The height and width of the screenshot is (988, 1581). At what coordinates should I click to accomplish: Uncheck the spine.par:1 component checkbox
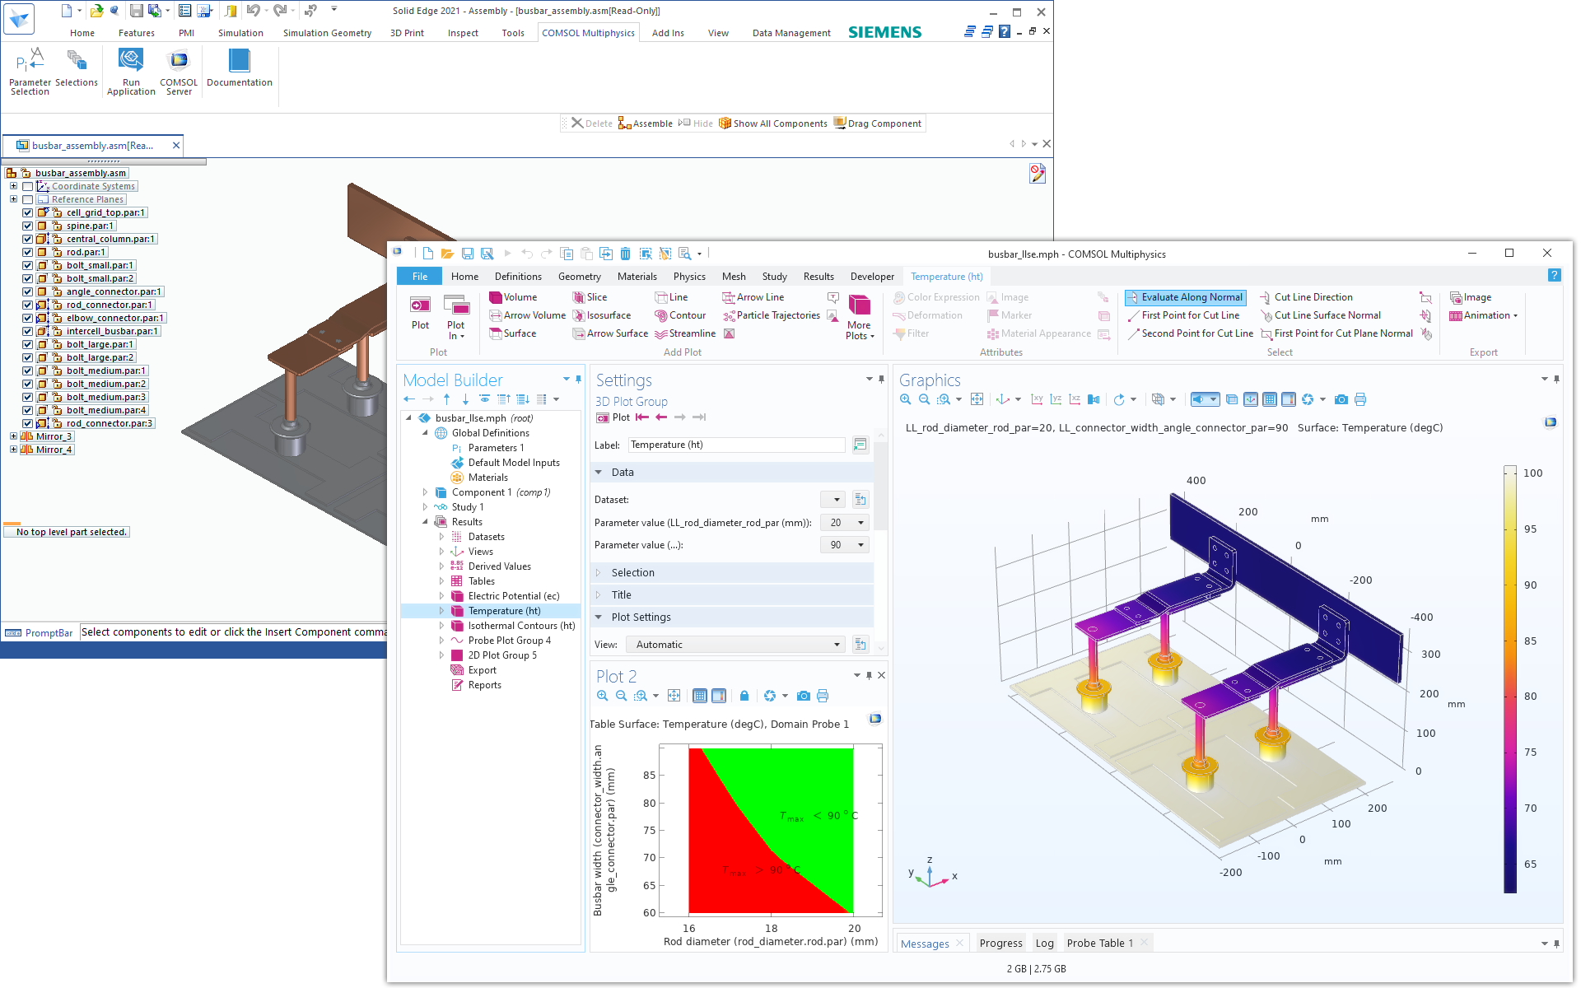(28, 226)
